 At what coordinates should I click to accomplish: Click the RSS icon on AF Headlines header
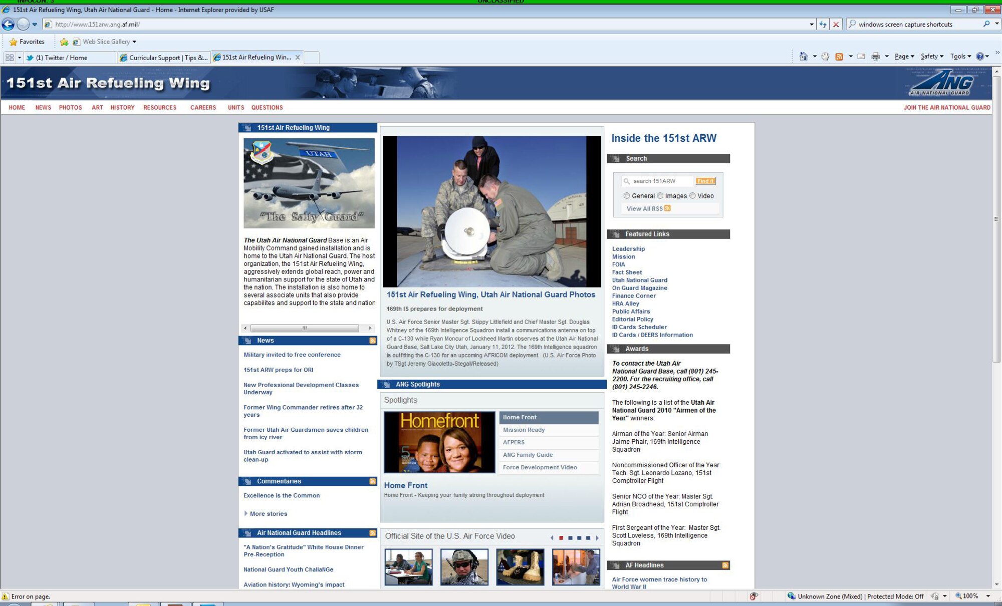click(725, 565)
